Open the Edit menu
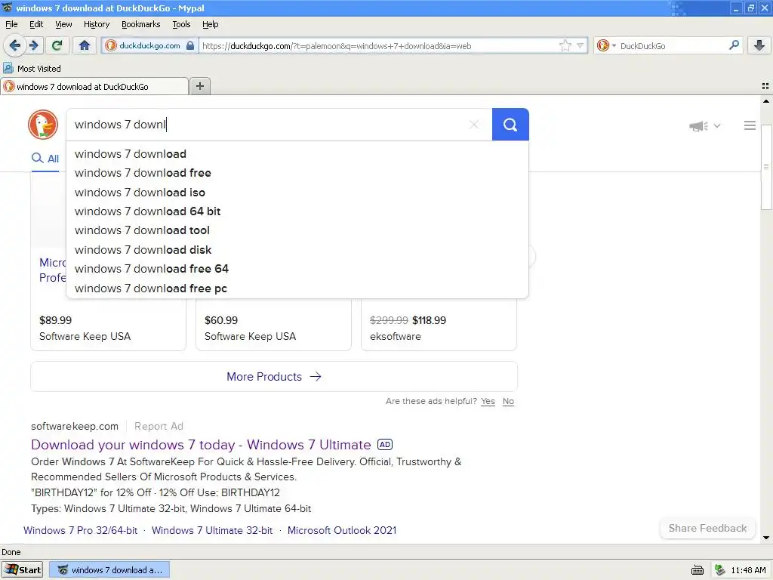The width and height of the screenshot is (773, 580). [36, 24]
